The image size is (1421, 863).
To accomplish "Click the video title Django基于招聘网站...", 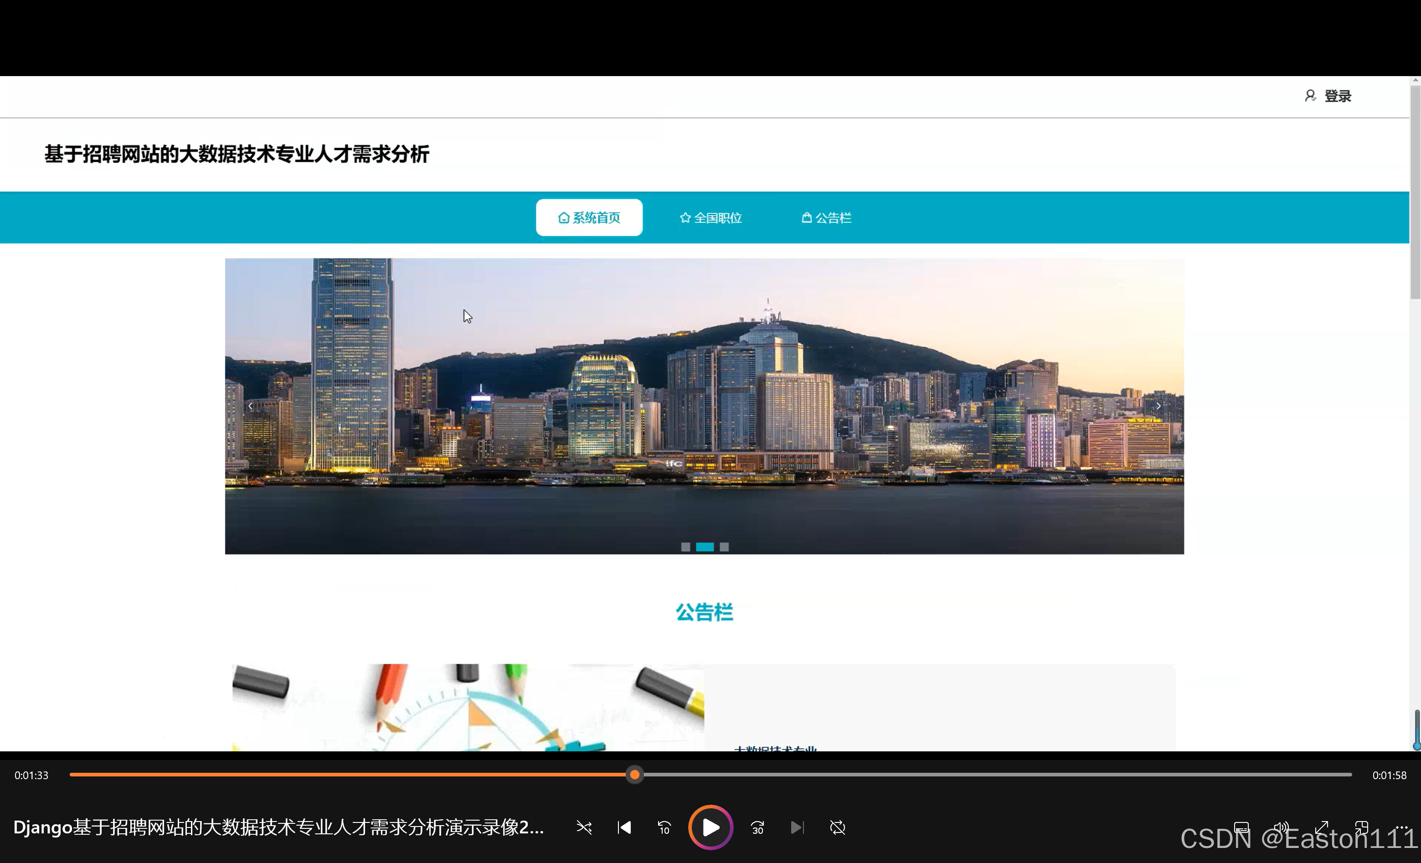I will click(x=278, y=827).
